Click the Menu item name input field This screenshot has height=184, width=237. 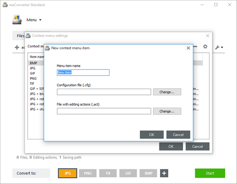(83, 73)
